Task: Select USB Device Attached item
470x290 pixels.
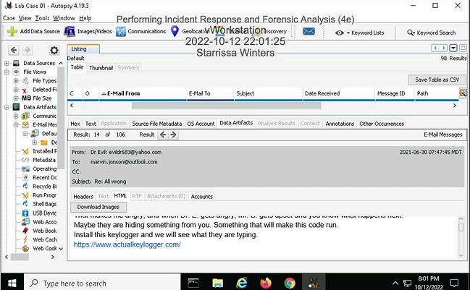Action: pyautogui.click(x=44, y=213)
